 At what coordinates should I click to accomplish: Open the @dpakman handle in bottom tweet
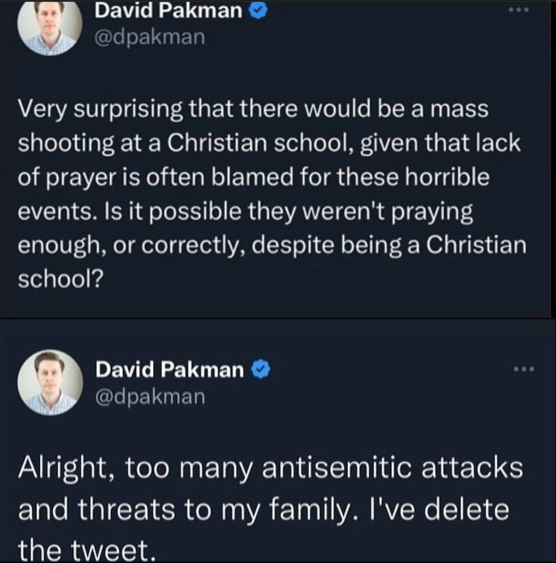coord(150,397)
